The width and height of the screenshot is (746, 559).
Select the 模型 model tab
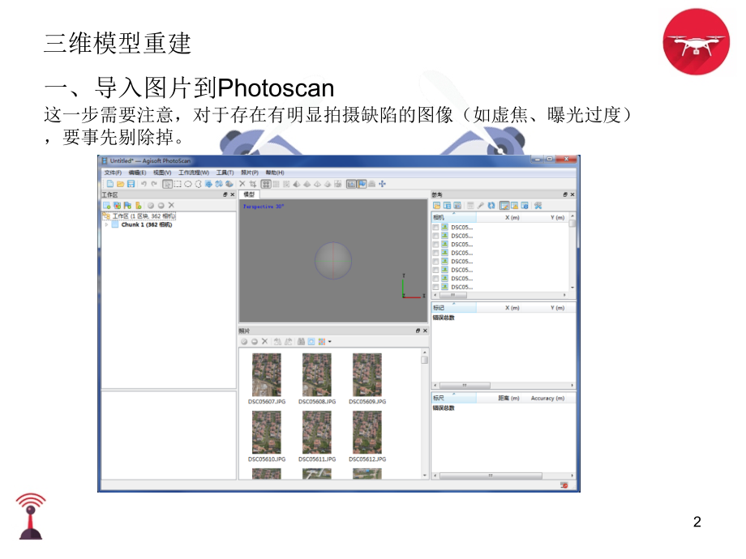pos(248,194)
